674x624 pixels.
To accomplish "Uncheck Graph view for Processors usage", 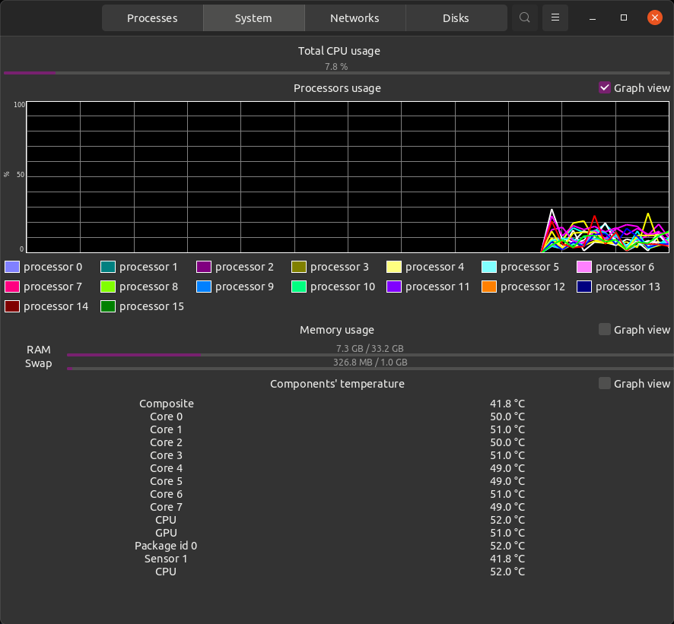I will pyautogui.click(x=604, y=87).
